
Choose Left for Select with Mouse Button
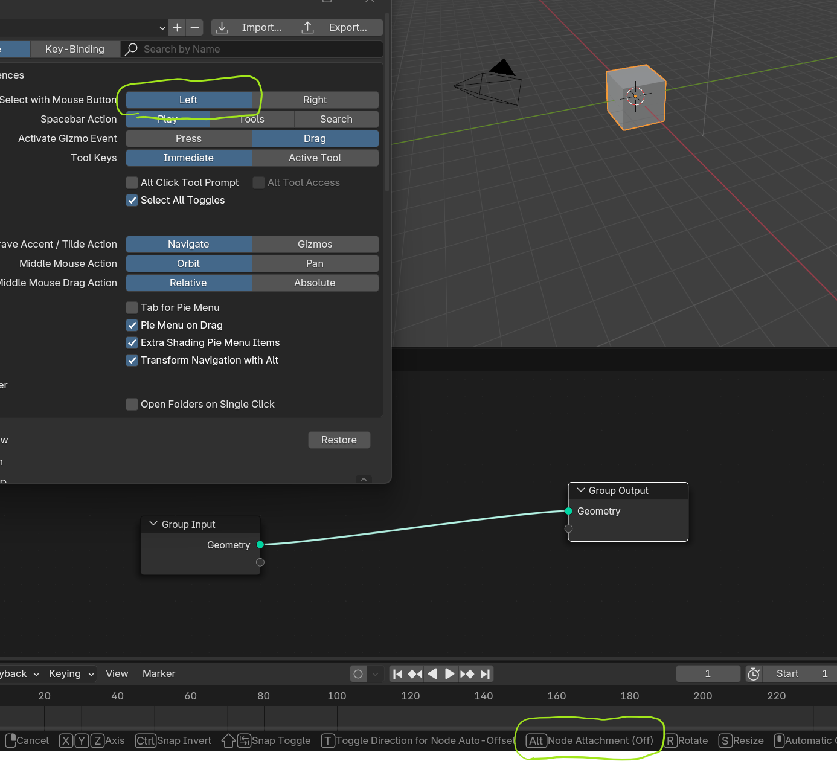[188, 100]
